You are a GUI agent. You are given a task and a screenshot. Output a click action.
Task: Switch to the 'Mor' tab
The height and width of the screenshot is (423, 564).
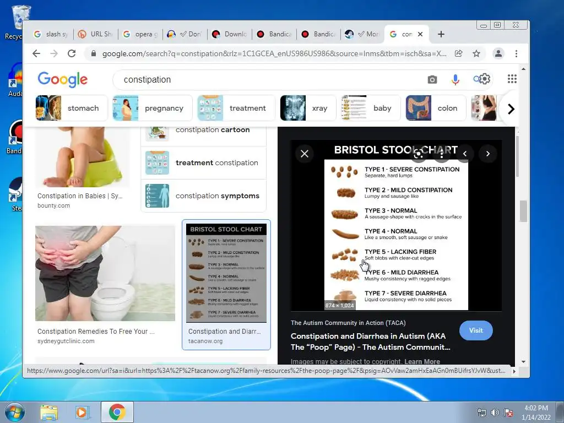(x=362, y=34)
